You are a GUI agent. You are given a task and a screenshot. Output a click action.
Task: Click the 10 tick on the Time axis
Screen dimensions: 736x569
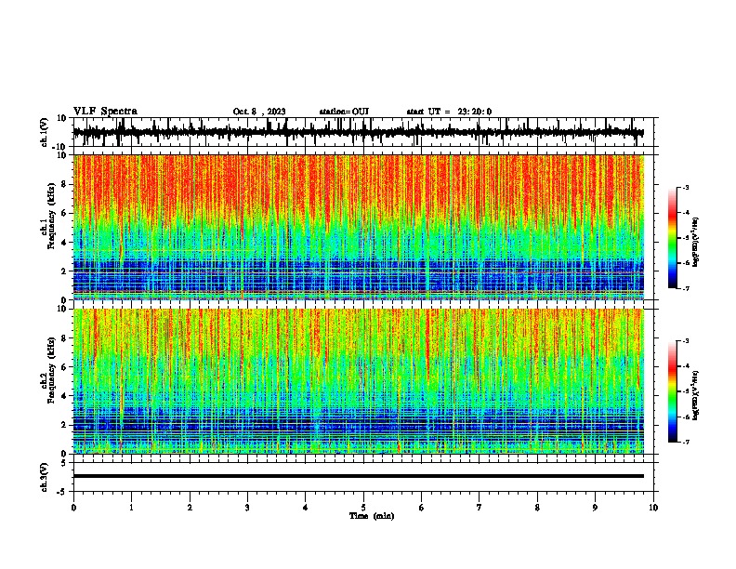[653, 508]
